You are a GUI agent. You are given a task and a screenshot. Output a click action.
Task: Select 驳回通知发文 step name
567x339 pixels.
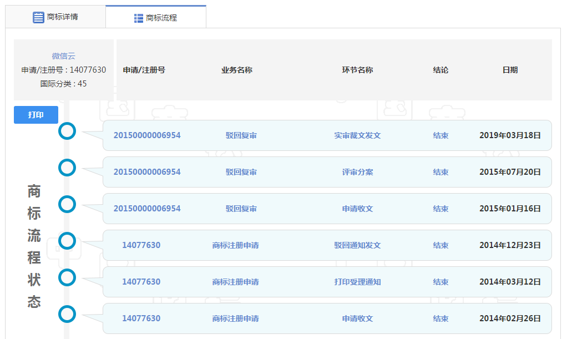(357, 245)
